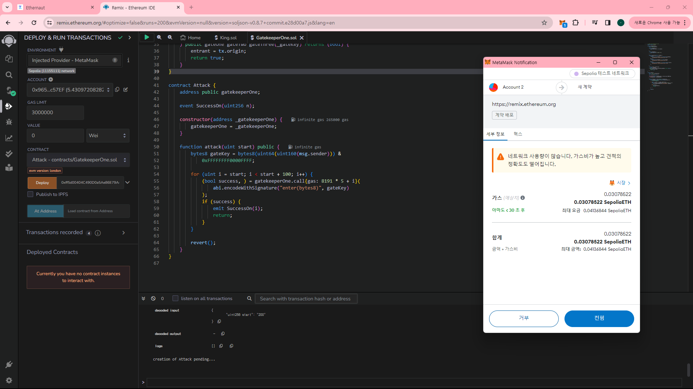Copy decoded output value icon
The image size is (693, 389).
click(223, 334)
